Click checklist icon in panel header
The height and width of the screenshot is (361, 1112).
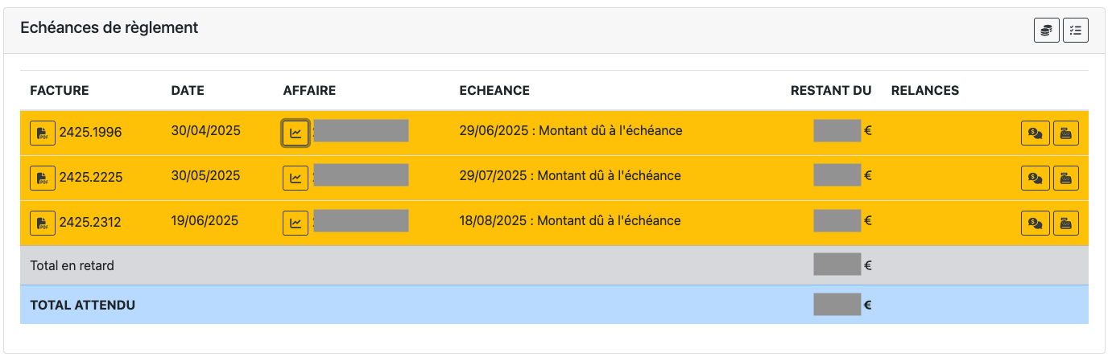pos(1075,31)
